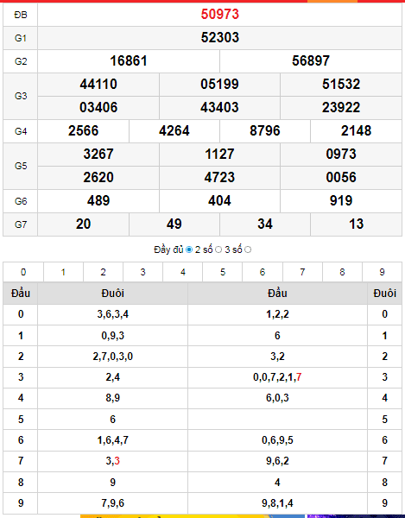Click the G2 number 56897

pyautogui.click(x=311, y=60)
